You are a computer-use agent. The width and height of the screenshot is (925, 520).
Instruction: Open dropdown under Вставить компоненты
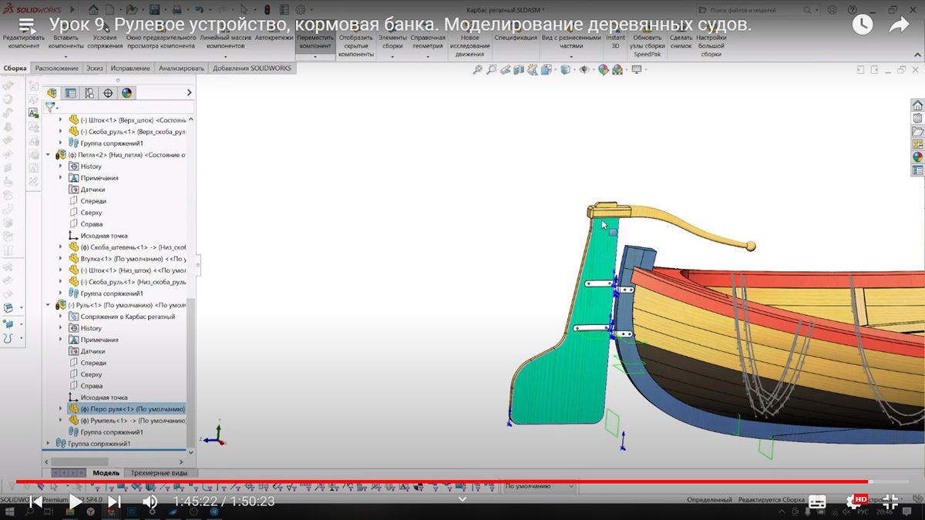coord(66,56)
